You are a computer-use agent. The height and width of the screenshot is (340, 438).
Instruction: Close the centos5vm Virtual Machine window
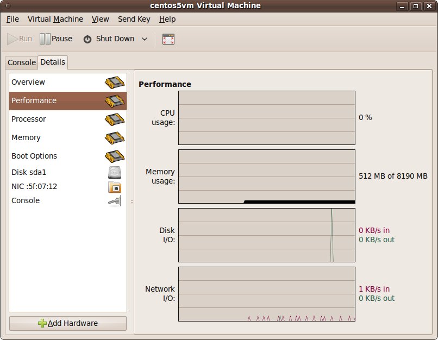click(429, 6)
